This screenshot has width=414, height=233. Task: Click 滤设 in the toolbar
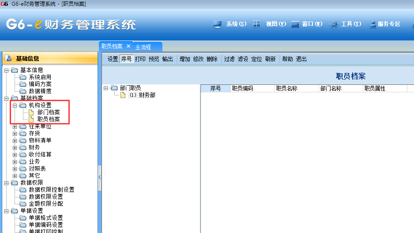click(243, 59)
